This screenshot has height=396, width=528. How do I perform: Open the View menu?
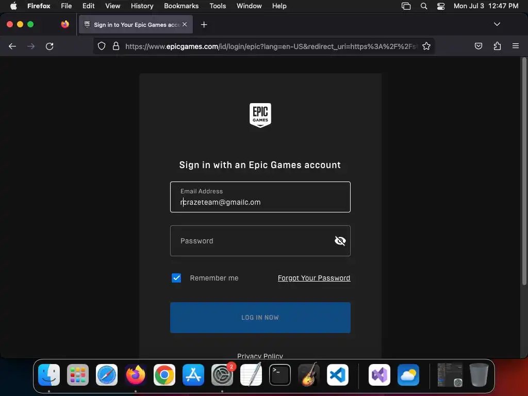click(113, 6)
